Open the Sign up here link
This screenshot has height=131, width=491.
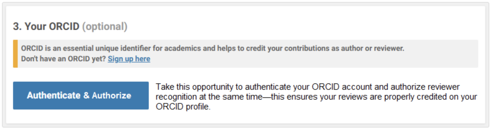point(129,59)
